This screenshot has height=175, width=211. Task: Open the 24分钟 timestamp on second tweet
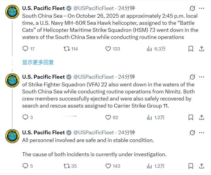(126, 77)
